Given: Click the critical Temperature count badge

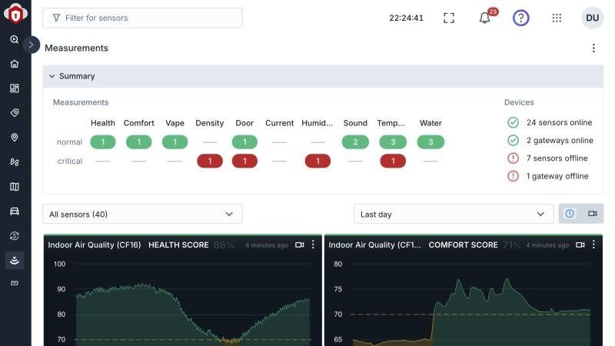Looking at the screenshot, I should tap(393, 161).
